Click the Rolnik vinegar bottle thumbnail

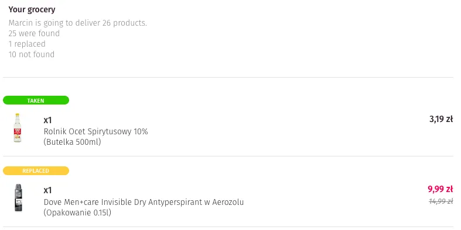click(x=18, y=128)
